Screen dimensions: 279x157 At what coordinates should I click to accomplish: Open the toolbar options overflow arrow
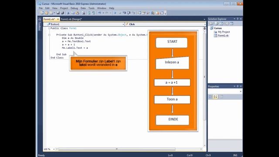coord(166,14)
